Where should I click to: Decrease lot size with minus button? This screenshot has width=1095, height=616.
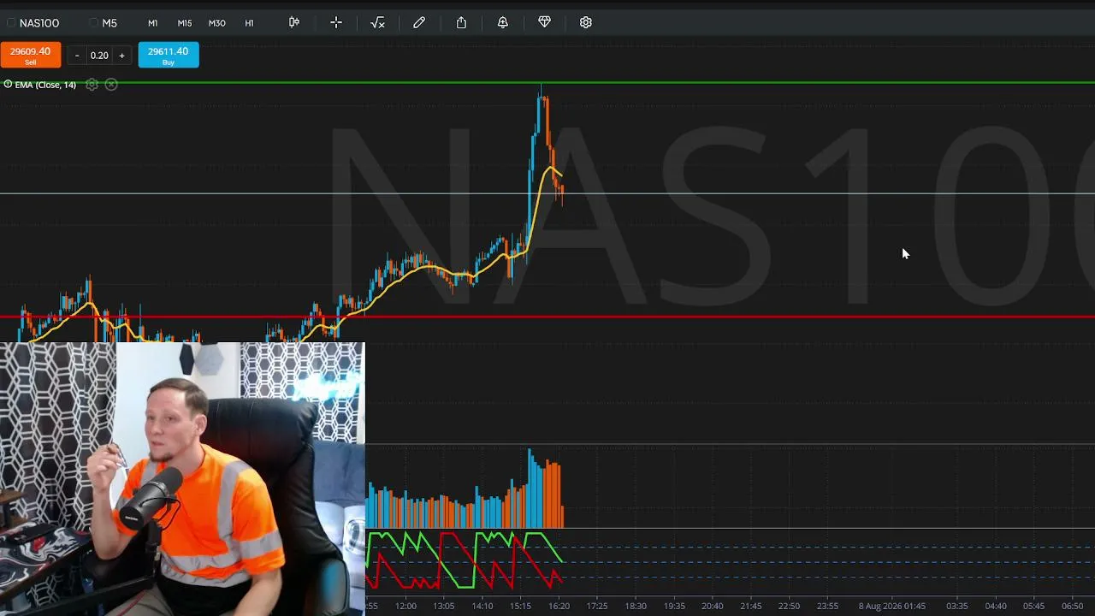pos(77,56)
